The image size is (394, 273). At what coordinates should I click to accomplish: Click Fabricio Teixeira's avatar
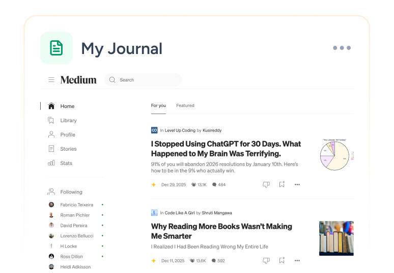51,205
